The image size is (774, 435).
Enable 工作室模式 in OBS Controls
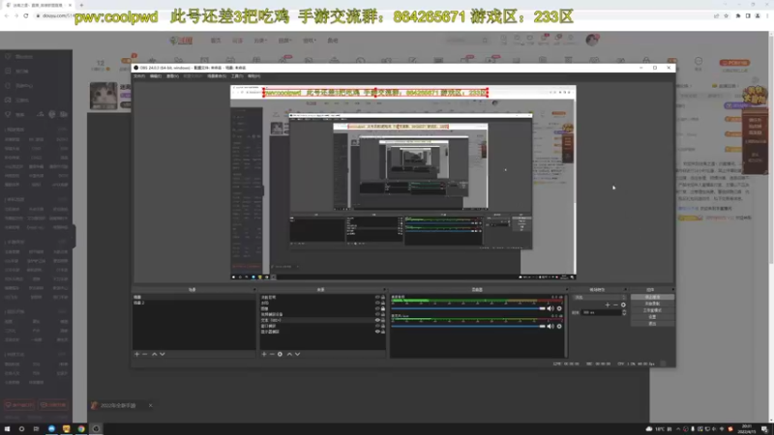pos(652,310)
